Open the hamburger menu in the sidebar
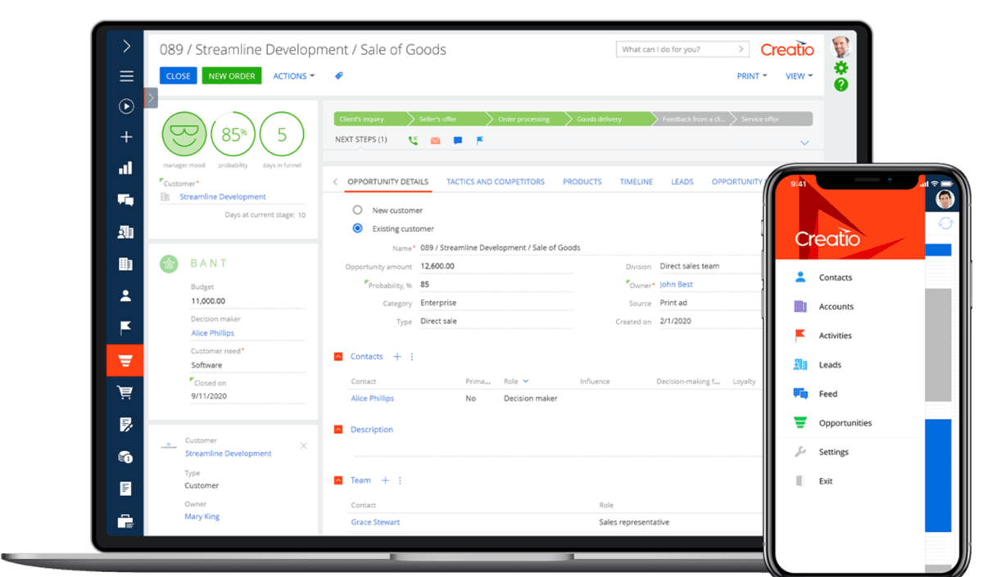 (x=126, y=76)
